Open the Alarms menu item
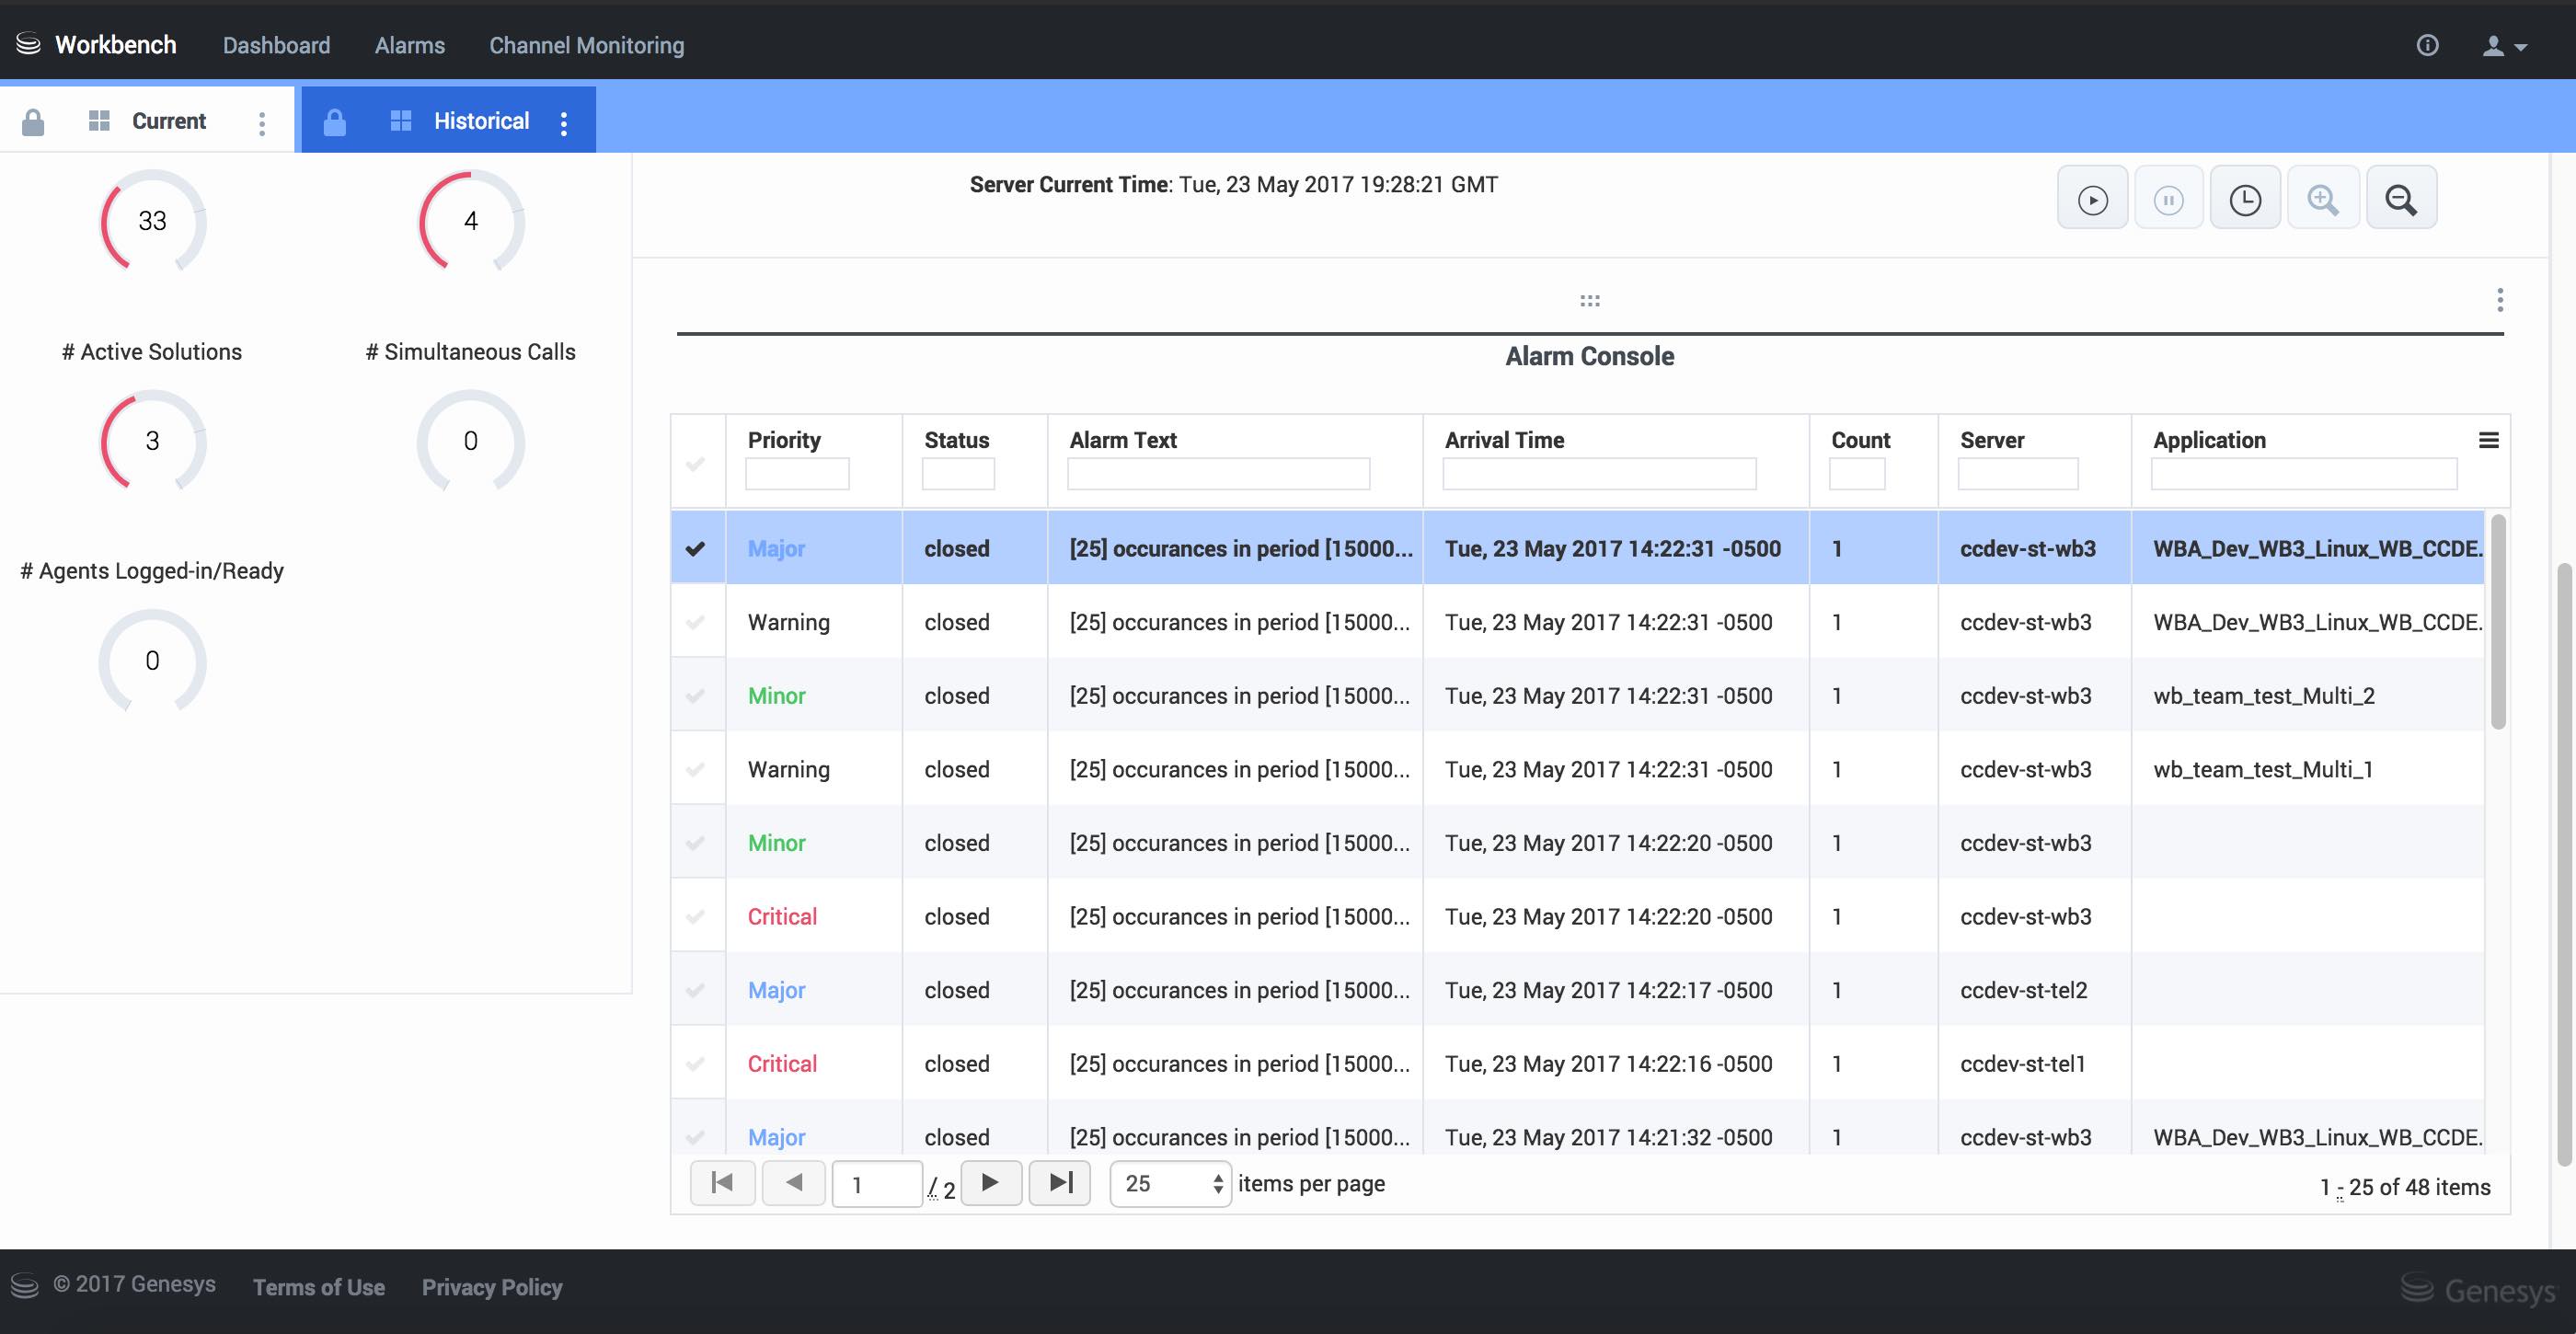The height and width of the screenshot is (1334, 2576). click(409, 45)
